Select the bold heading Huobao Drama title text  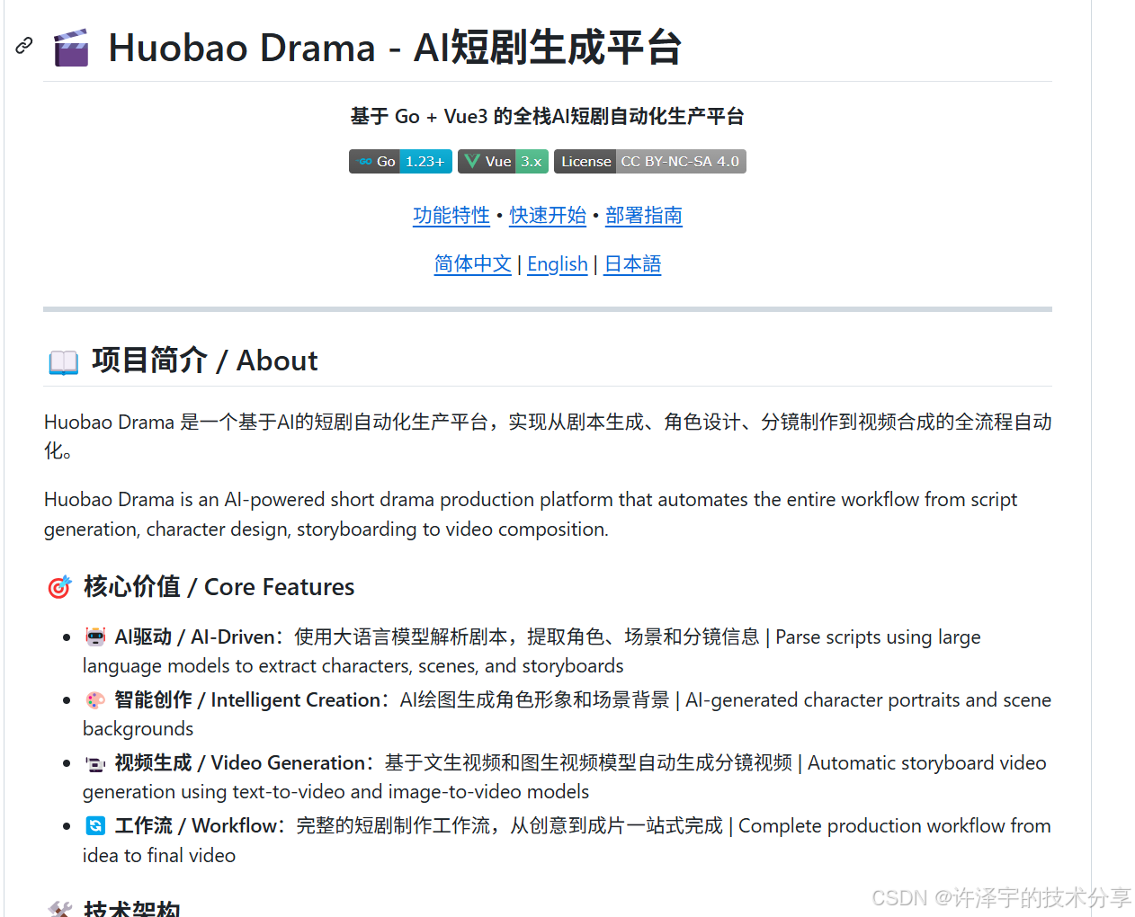pyautogui.click(x=394, y=48)
